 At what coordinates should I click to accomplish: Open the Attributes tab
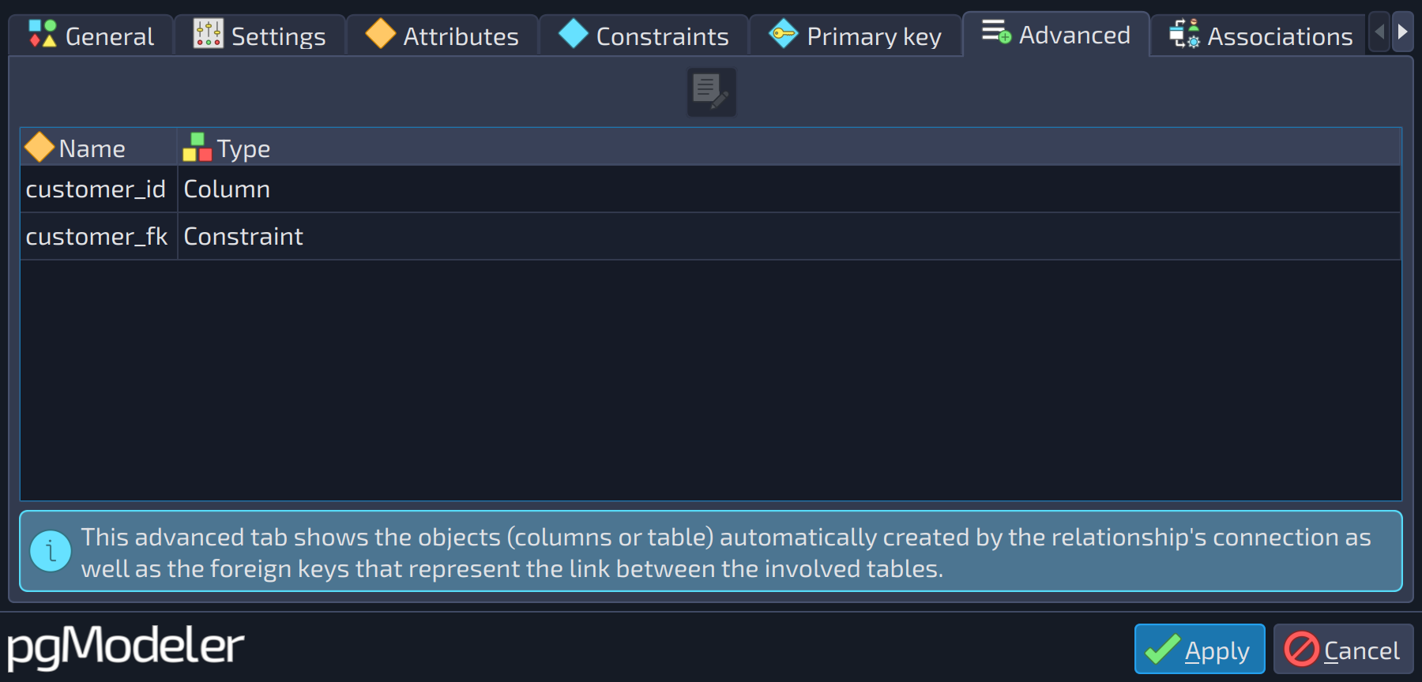click(x=442, y=36)
